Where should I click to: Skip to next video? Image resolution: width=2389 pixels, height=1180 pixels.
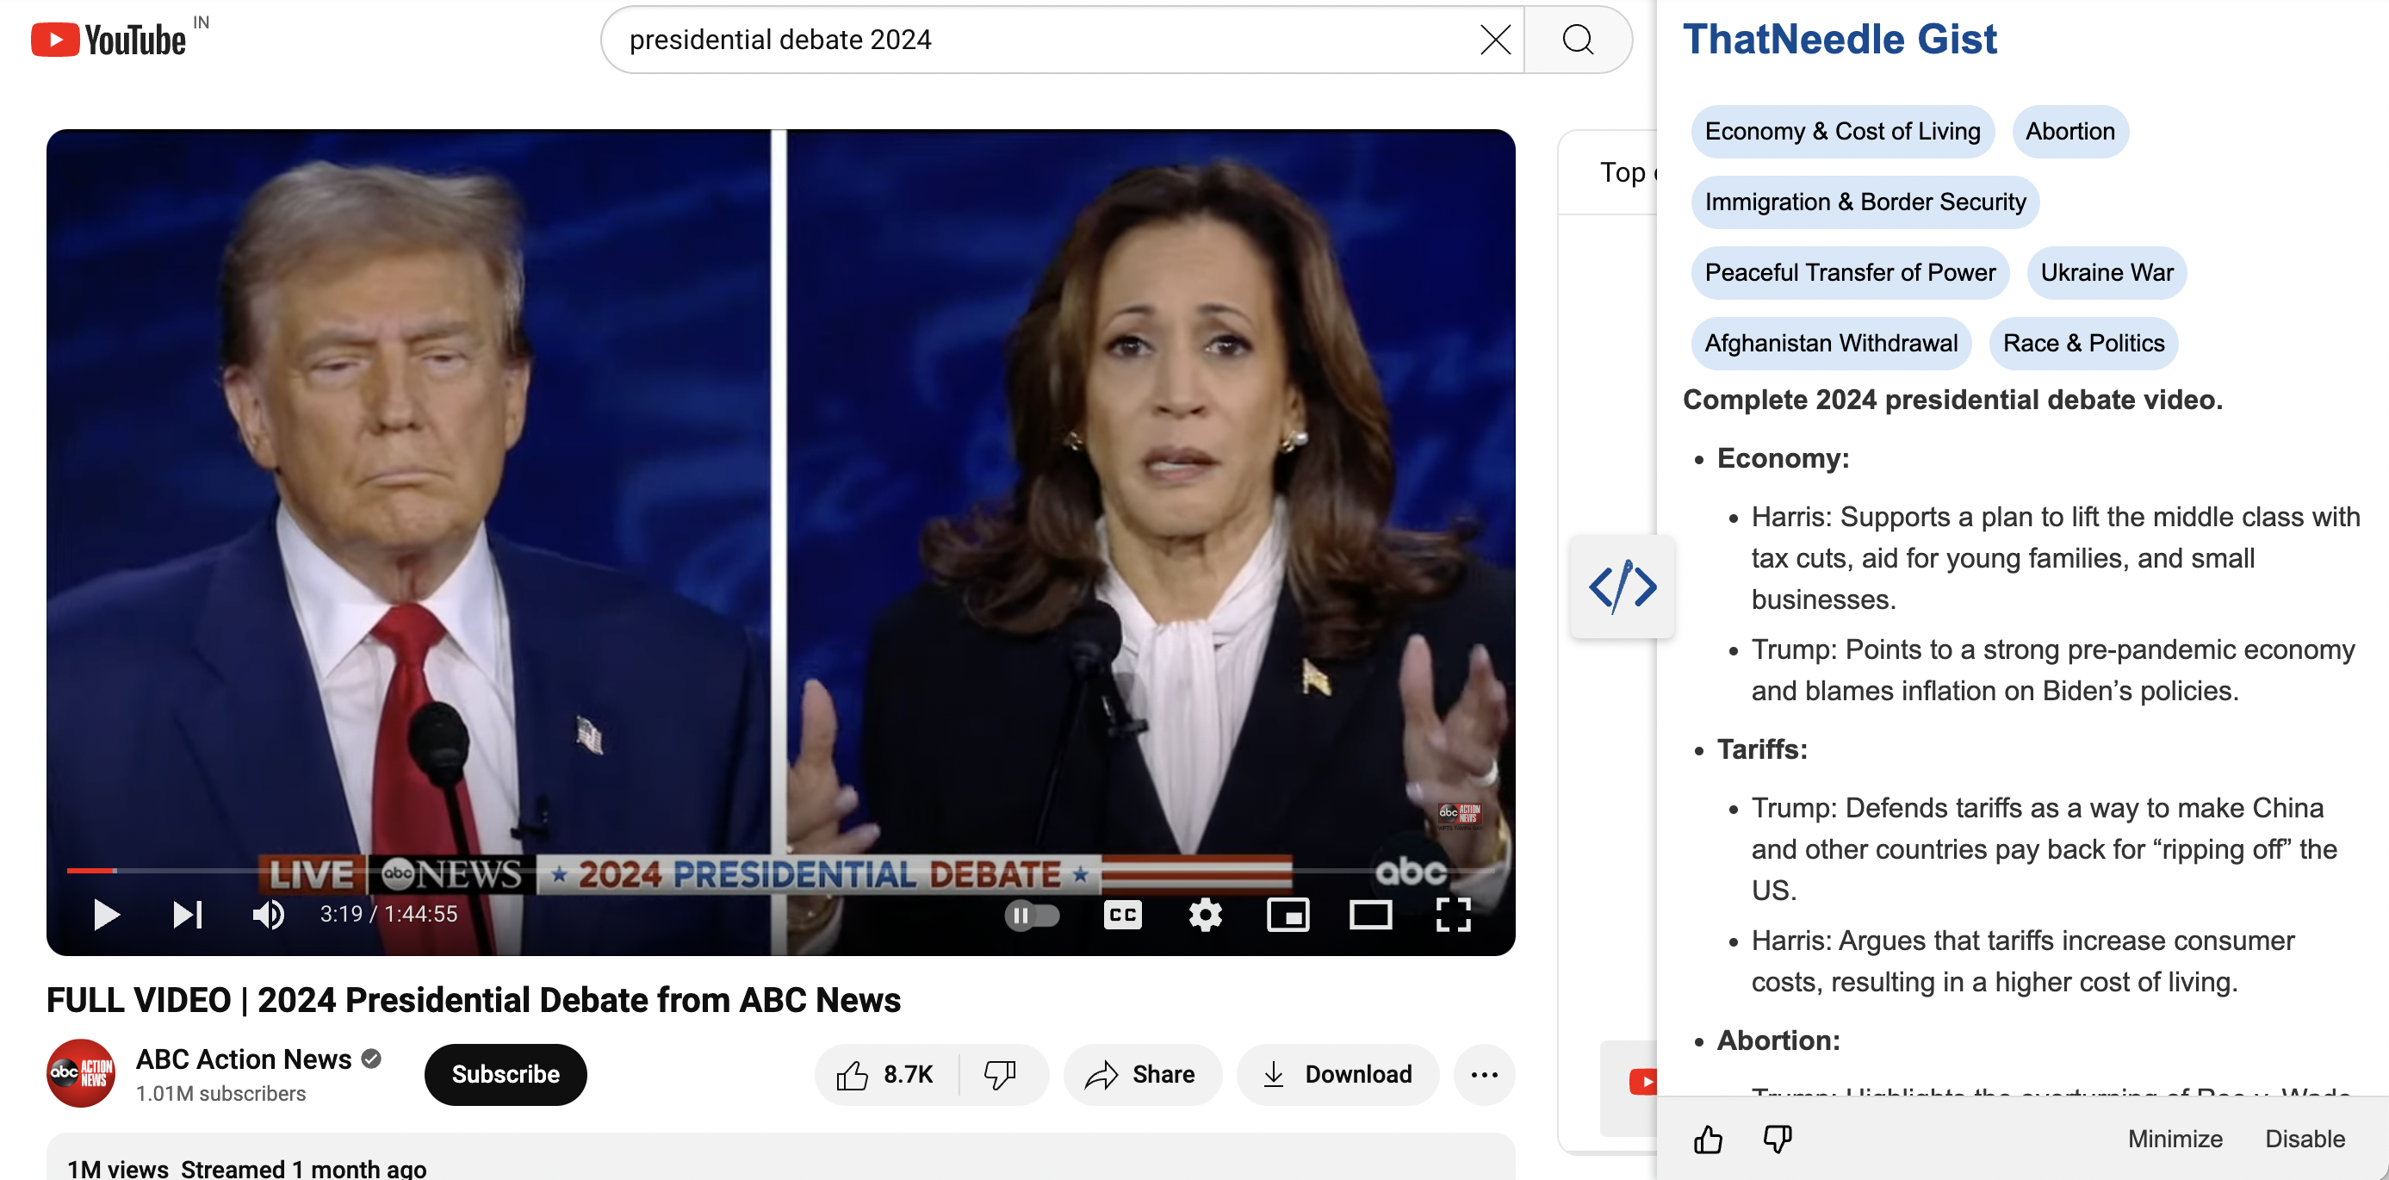click(x=188, y=915)
